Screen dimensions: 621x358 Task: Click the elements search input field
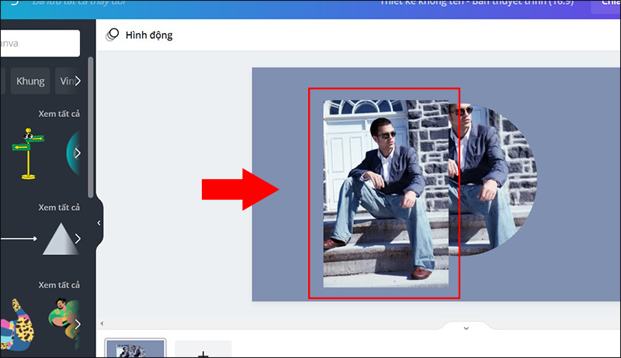[x=39, y=43]
